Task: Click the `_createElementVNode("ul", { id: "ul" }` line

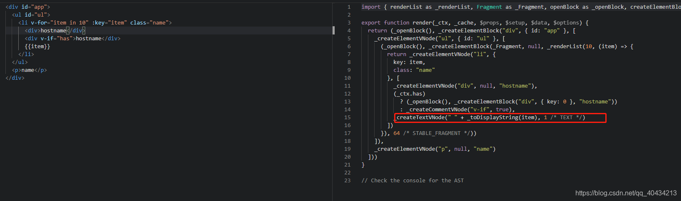Action: (x=440, y=38)
